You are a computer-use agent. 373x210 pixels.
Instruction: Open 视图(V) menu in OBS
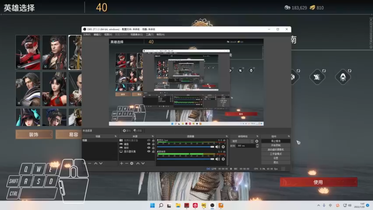point(108,35)
